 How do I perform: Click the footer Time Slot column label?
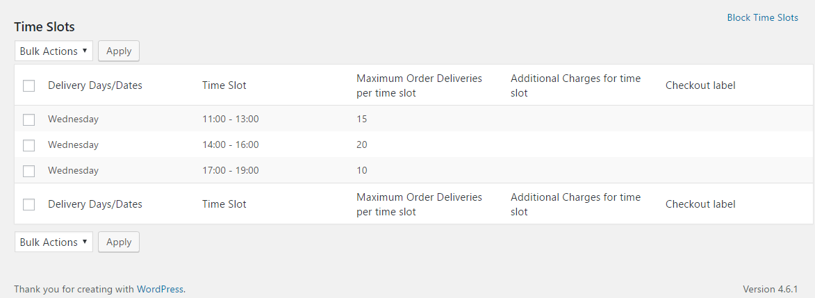(x=224, y=204)
